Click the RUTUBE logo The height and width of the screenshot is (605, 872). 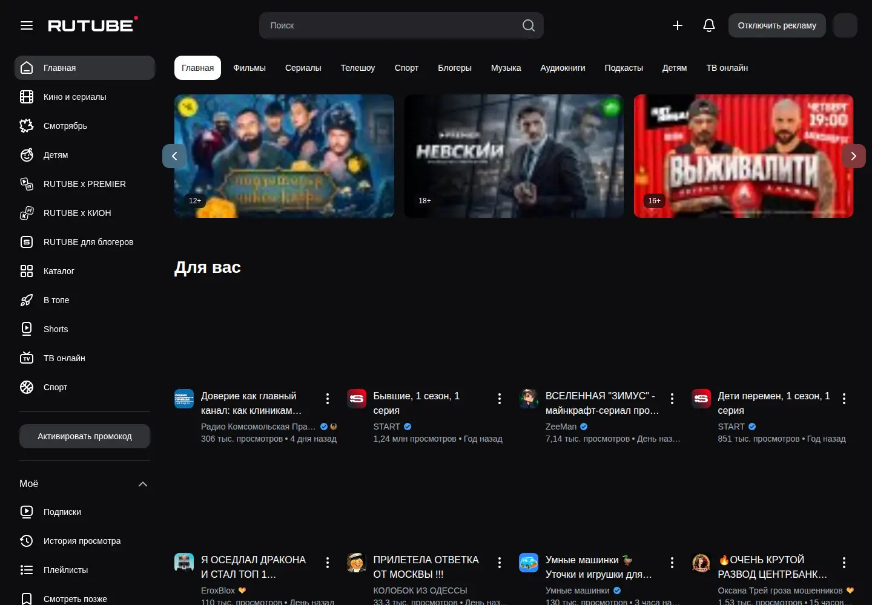click(x=93, y=25)
